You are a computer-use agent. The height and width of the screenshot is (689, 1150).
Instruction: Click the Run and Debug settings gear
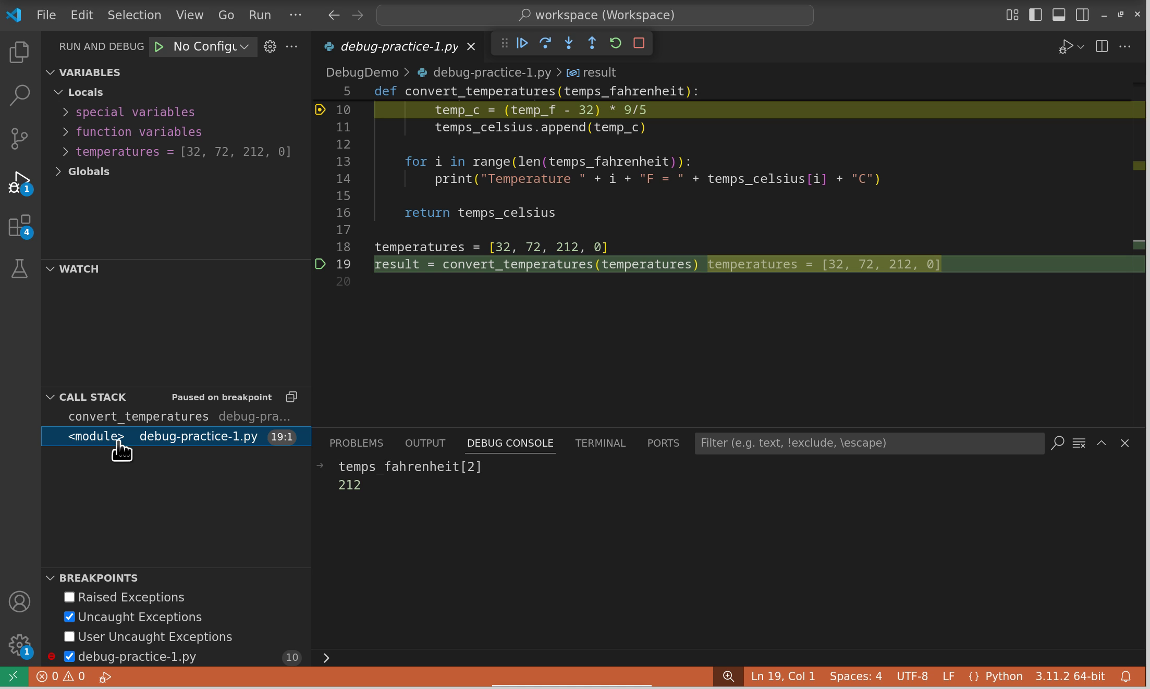(270, 46)
